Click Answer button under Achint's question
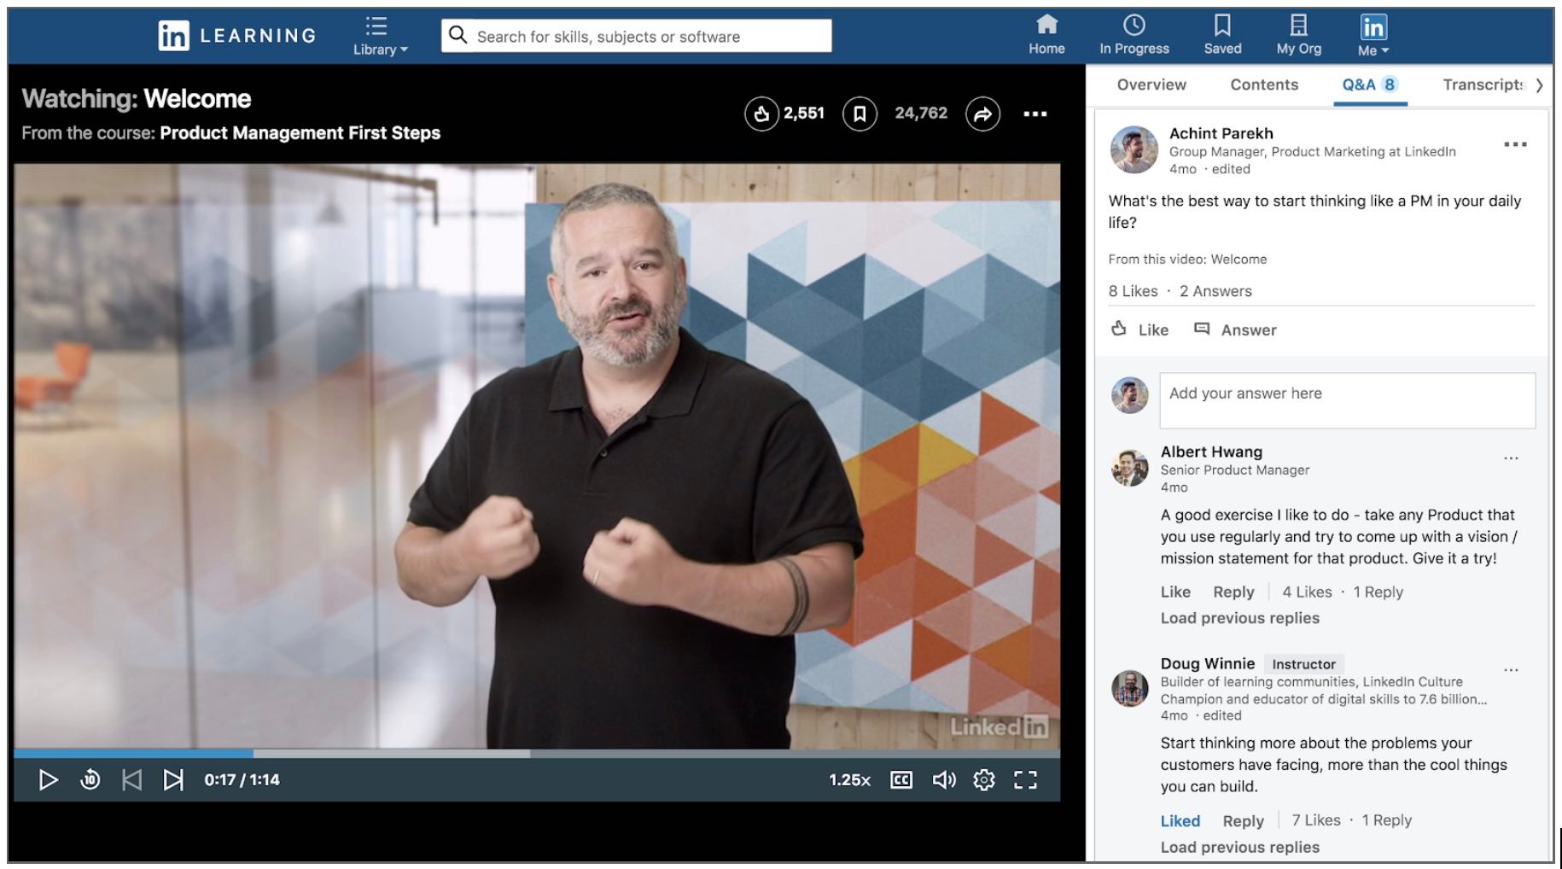The image size is (1562, 869). pyautogui.click(x=1236, y=330)
